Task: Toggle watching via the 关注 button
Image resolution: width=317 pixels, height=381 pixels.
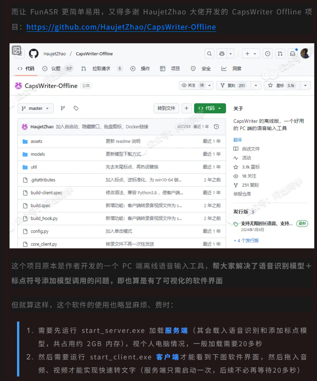Action: click(x=193, y=86)
